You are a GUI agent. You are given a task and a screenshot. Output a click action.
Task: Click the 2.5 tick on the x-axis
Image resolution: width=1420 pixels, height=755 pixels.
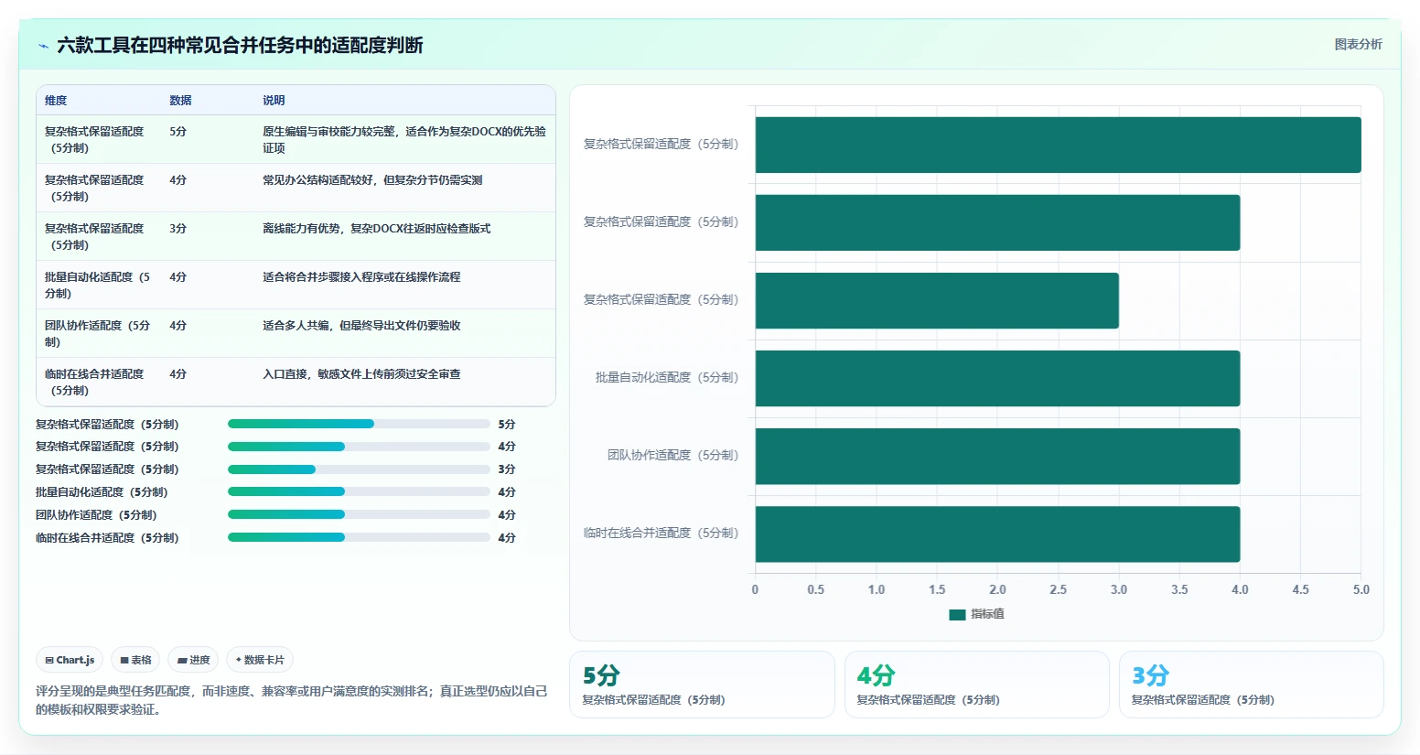(1058, 589)
